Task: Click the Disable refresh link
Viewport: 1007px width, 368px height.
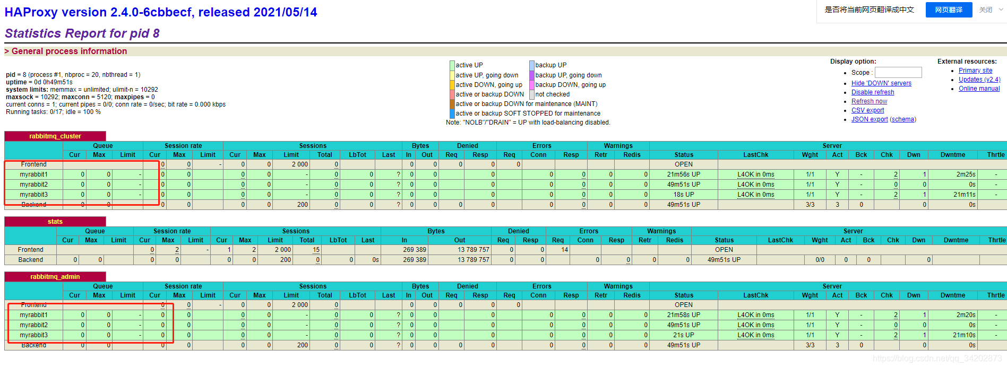Action: [873, 92]
